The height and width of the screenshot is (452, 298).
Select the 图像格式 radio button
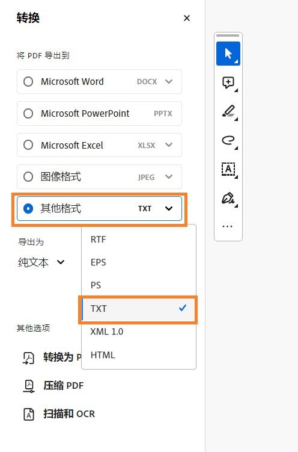(28, 176)
